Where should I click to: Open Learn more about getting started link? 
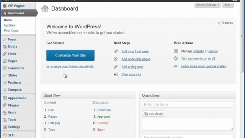pyautogui.click(x=204, y=66)
